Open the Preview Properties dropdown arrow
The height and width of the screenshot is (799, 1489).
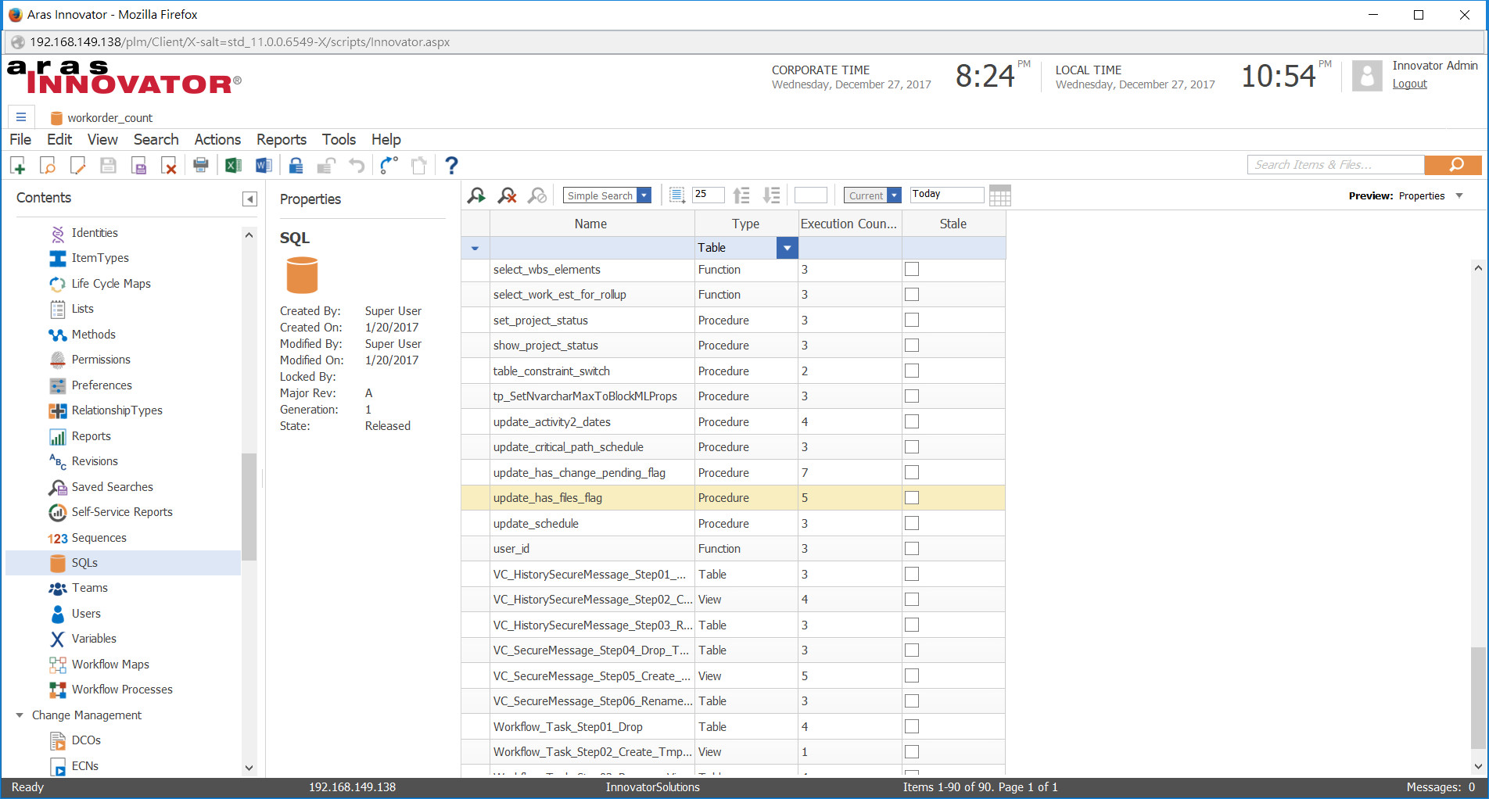1459,195
